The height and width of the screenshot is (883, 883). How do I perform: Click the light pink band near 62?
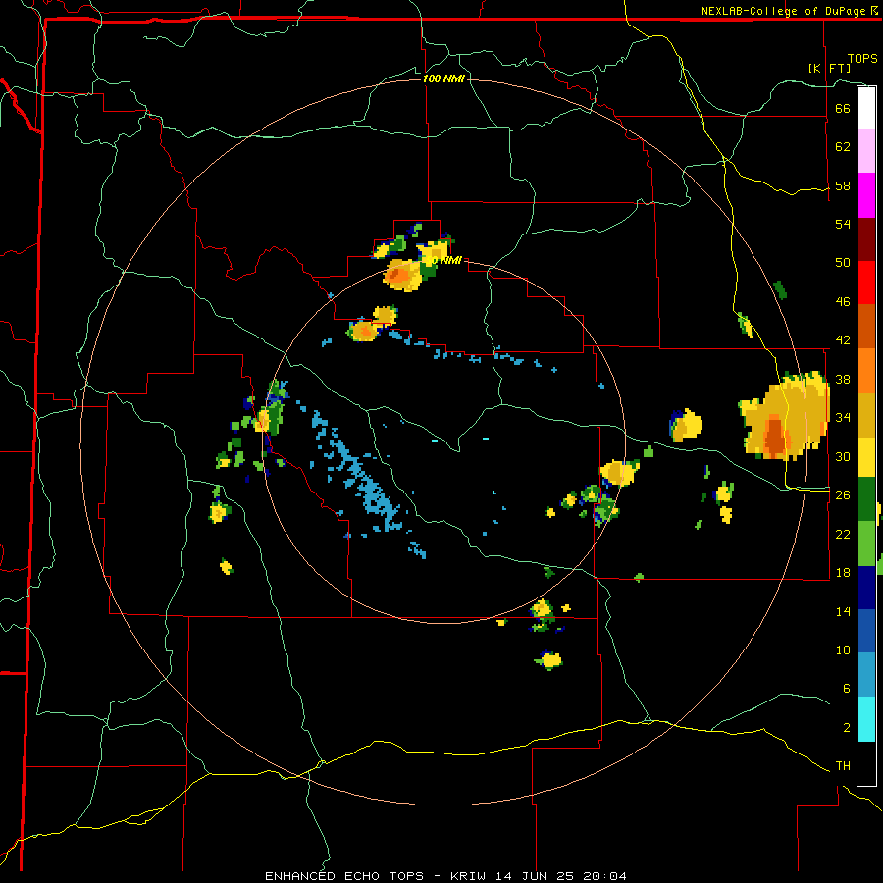tap(866, 151)
